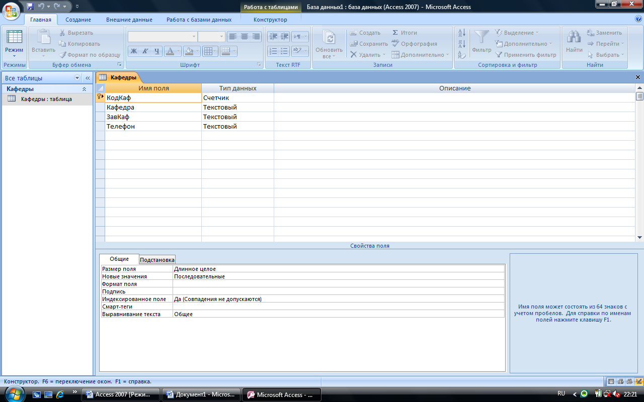Toggle italic (К) formatting
This screenshot has height=402, width=644.
point(145,51)
